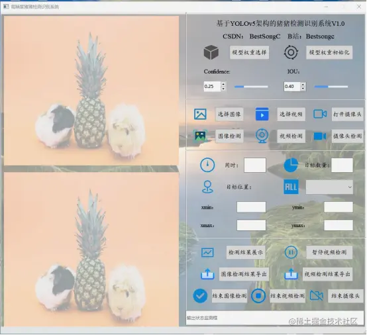Click the landscape photo icon beside 图像检测

pos(200,136)
